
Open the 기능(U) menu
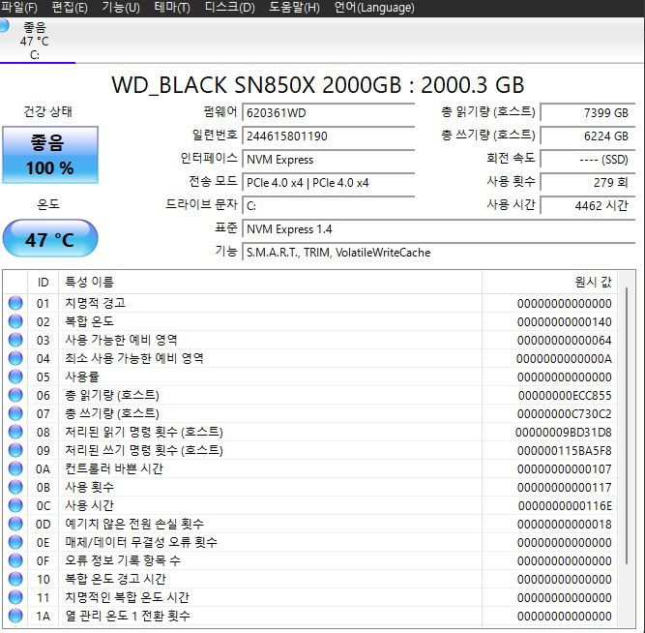tap(121, 8)
